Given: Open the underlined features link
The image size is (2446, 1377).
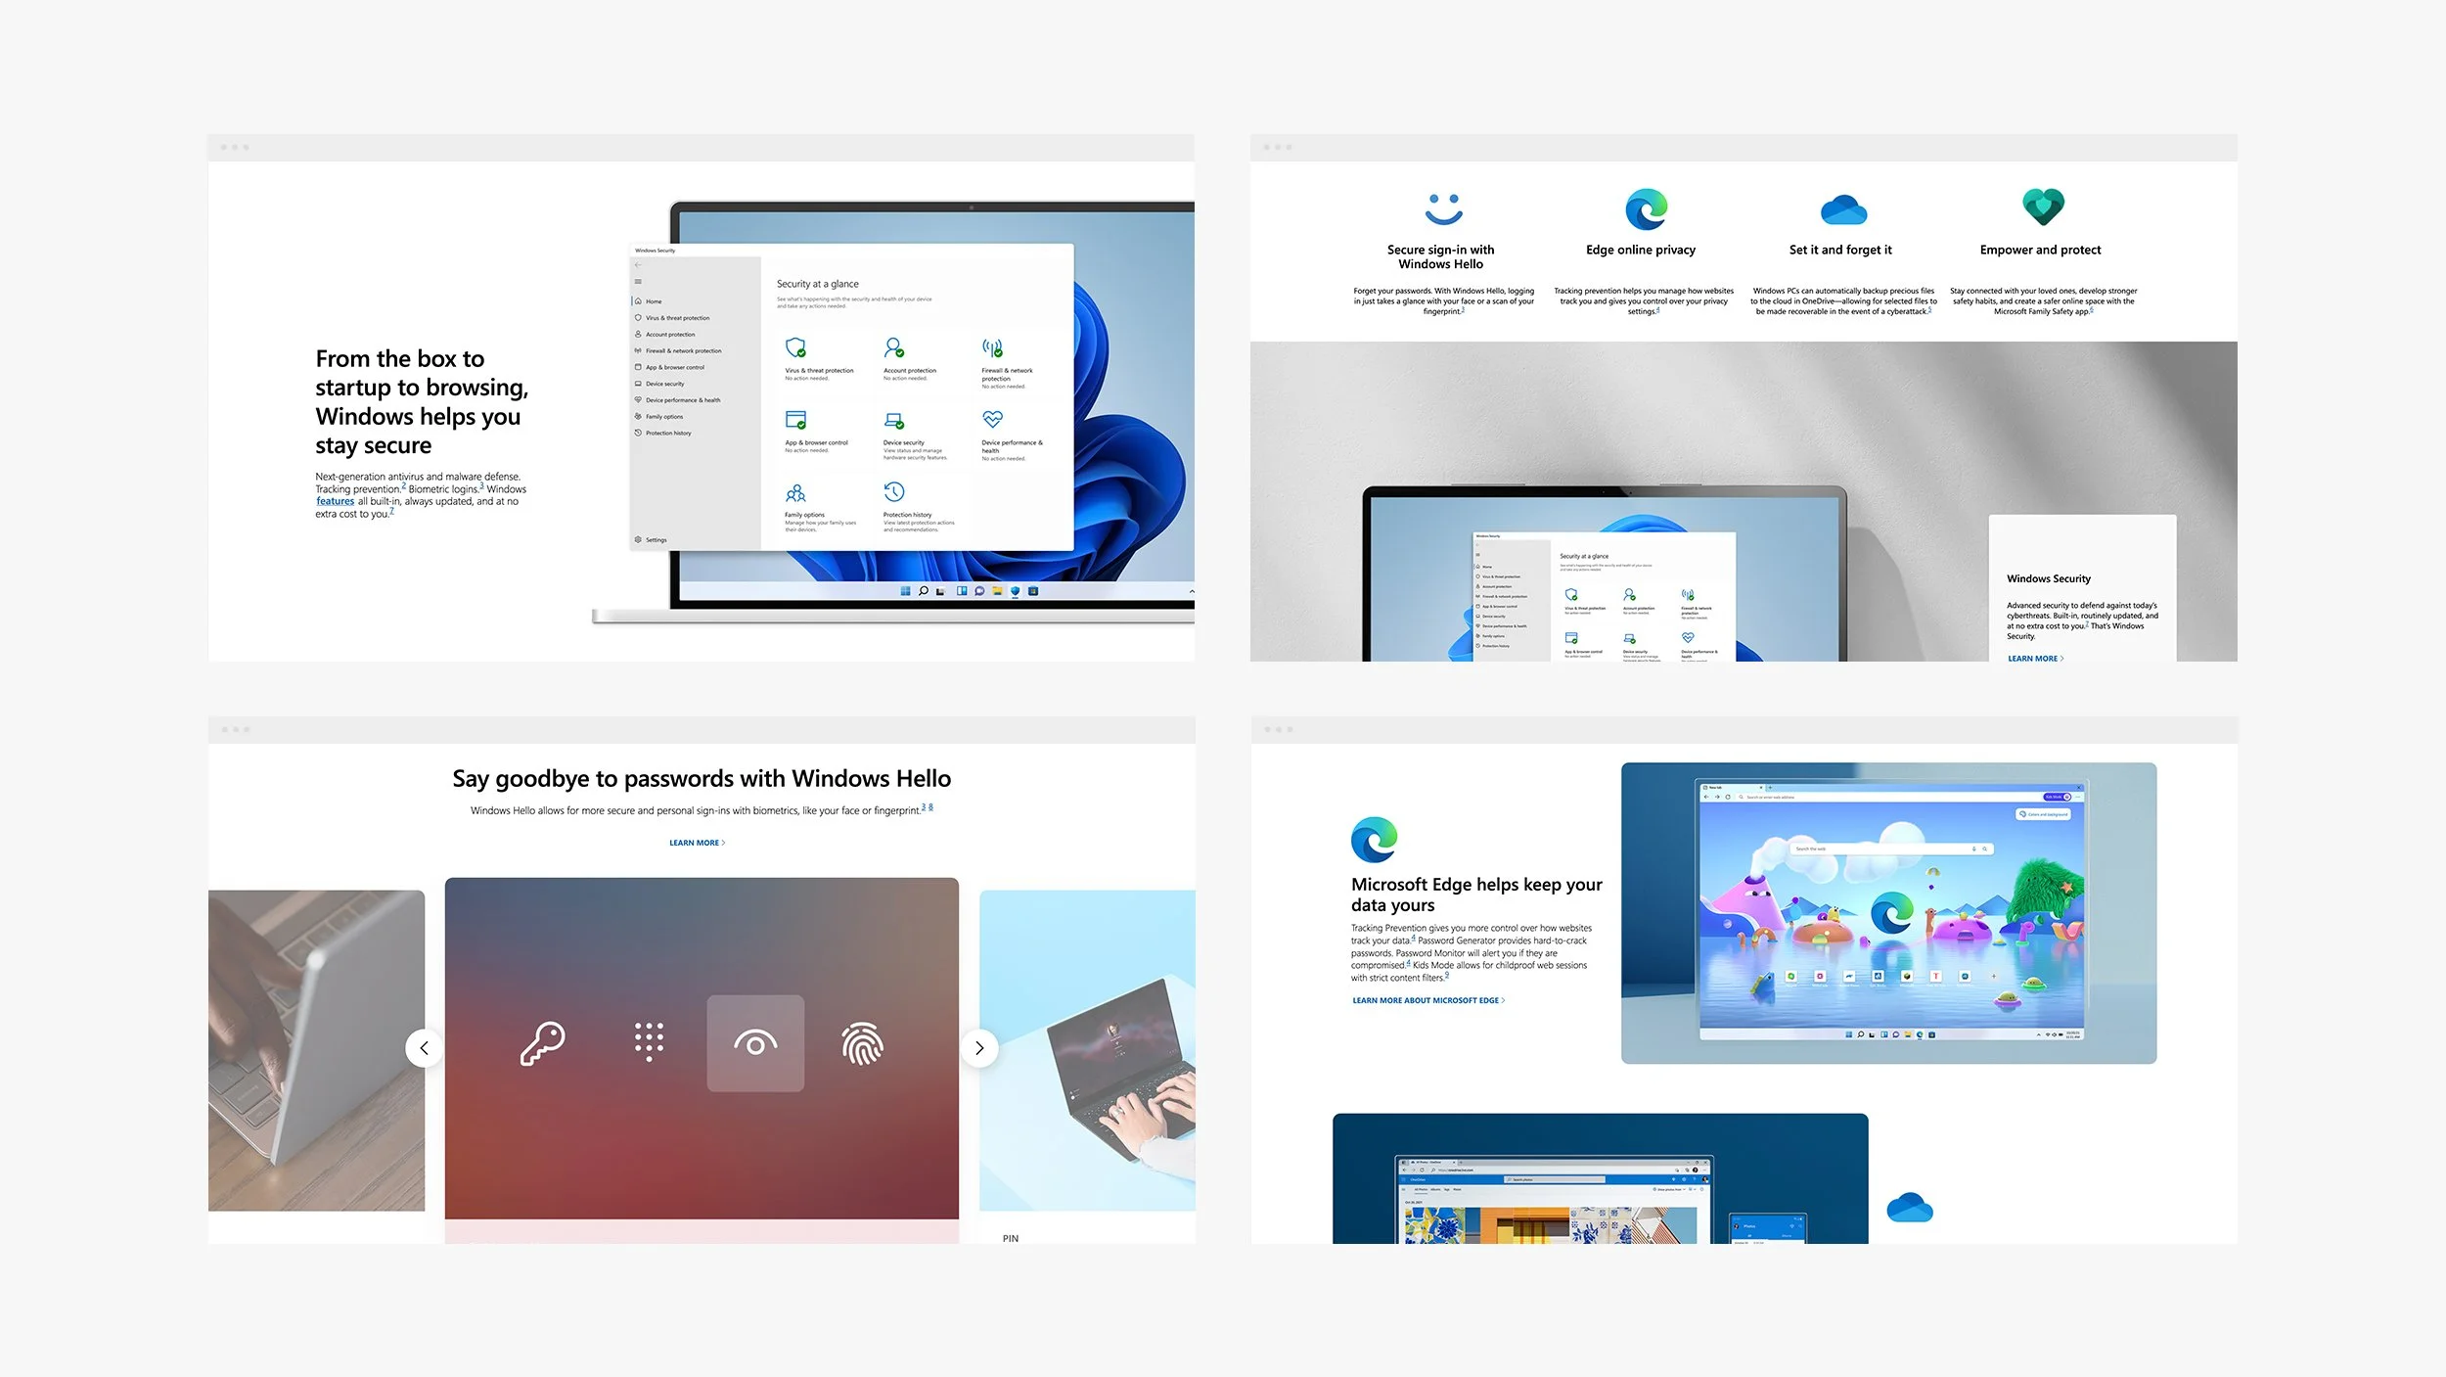Looking at the screenshot, I should (335, 502).
